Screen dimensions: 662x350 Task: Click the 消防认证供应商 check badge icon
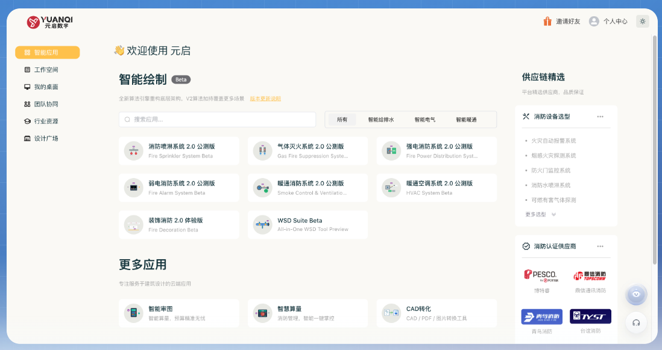[526, 246]
